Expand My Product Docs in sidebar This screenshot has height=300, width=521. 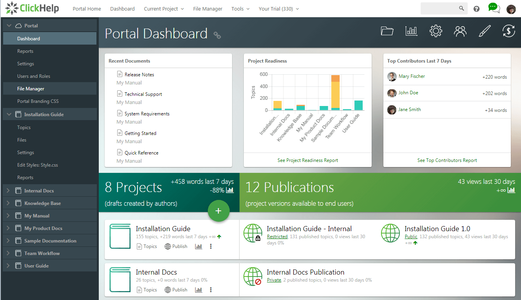(8, 228)
